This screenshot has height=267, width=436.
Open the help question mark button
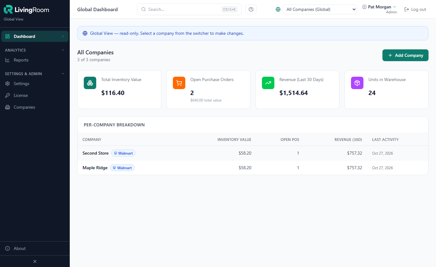(251, 9)
